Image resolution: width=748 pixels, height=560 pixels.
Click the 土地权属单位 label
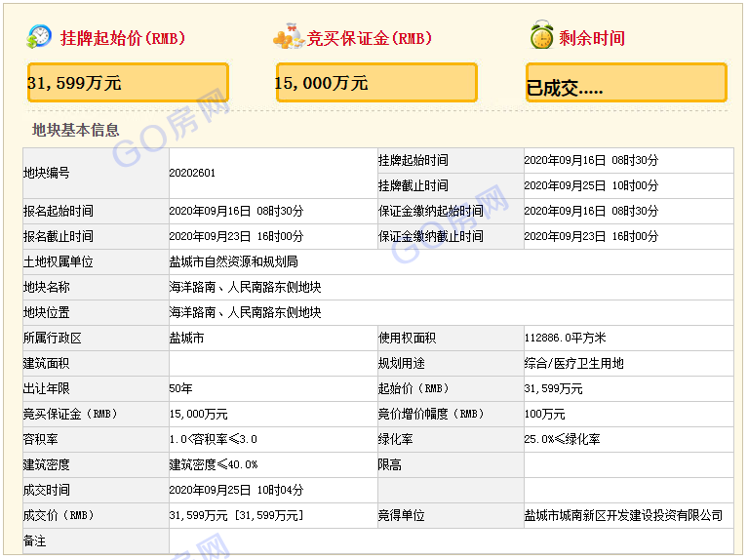pyautogui.click(x=59, y=261)
